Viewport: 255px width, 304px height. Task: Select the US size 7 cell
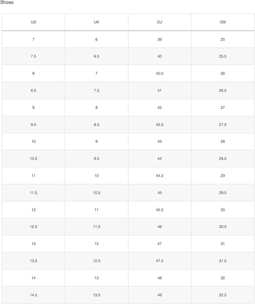tap(33, 39)
